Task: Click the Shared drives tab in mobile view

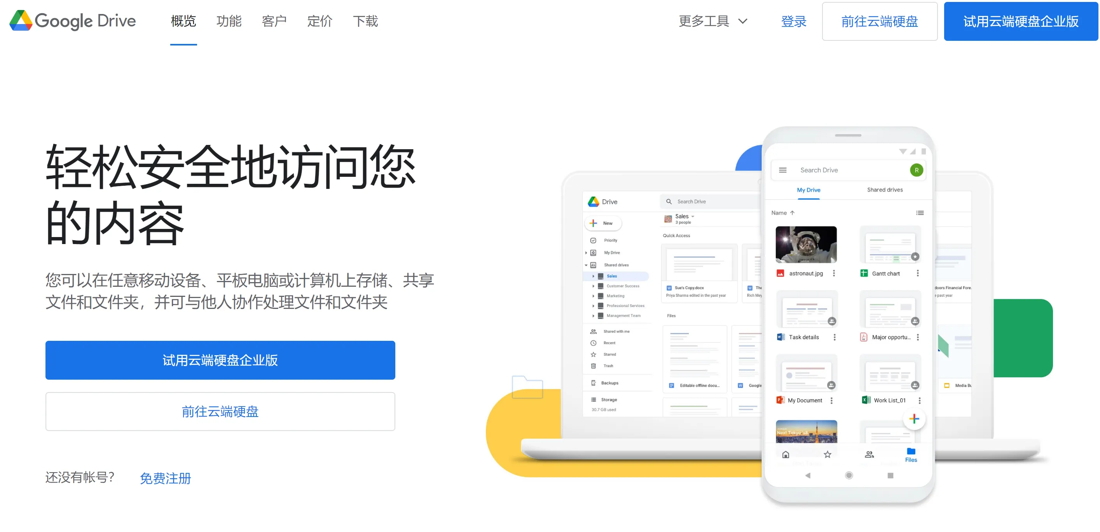Action: point(885,189)
